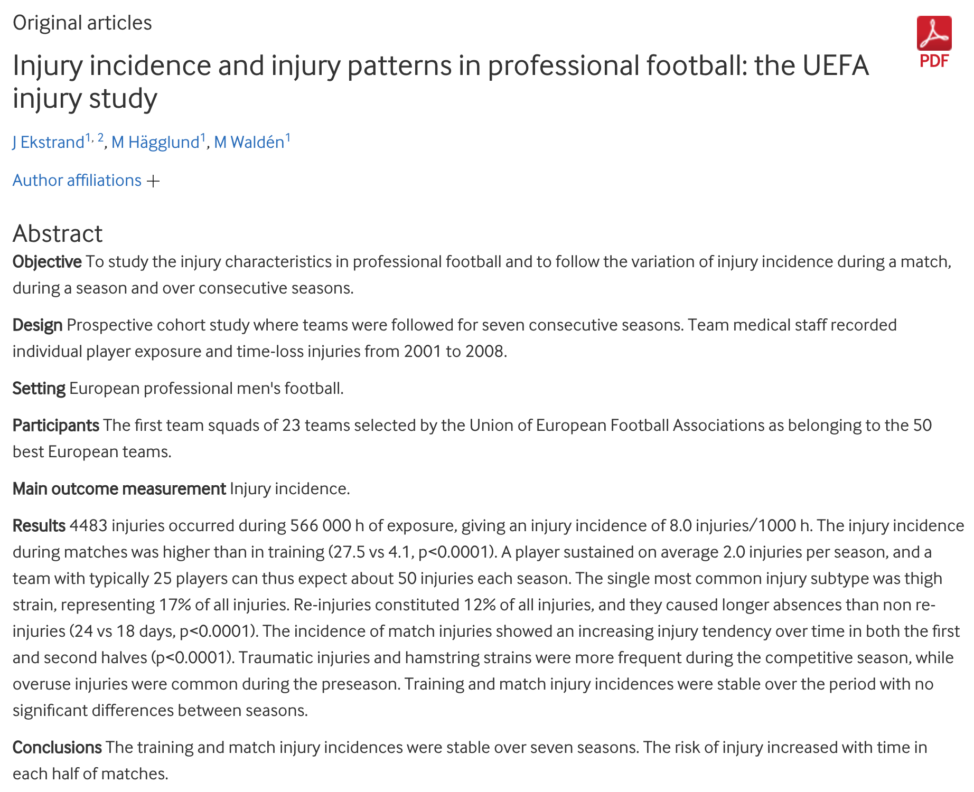Open author M Hägglund's link
Image resolution: width=974 pixels, height=792 pixels.
pos(155,143)
